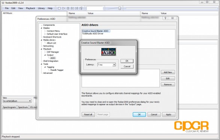
Task: Click the Play toolbar icon
Action: 64,8
